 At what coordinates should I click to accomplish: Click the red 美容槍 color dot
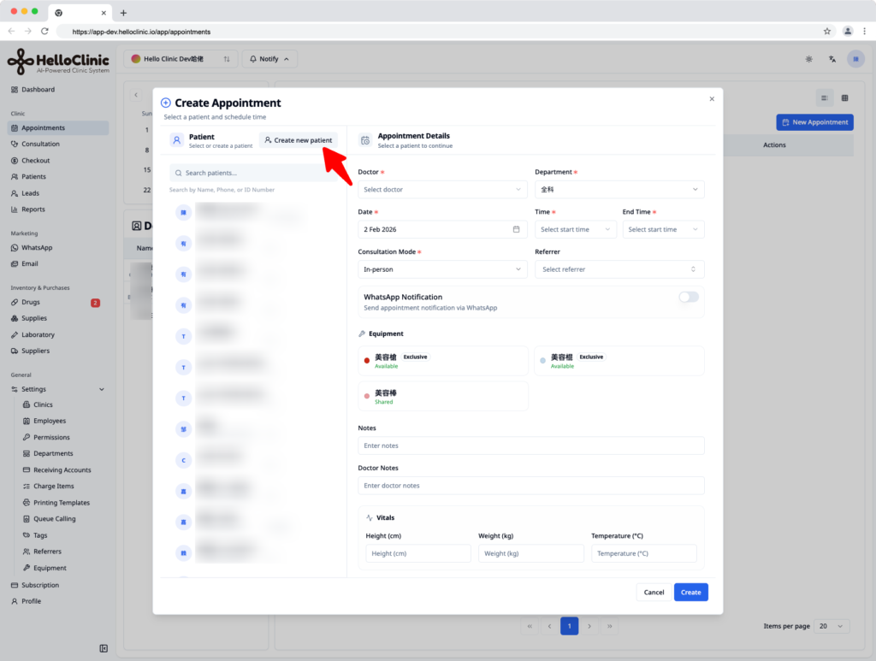(x=366, y=361)
